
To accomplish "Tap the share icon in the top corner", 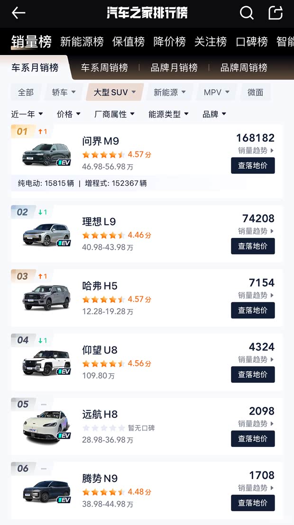I will pos(276,13).
